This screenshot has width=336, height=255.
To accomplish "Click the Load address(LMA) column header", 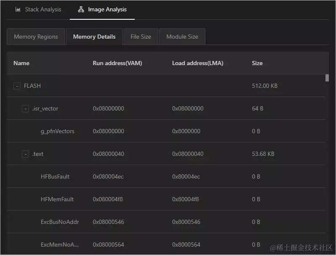I will click(198, 63).
